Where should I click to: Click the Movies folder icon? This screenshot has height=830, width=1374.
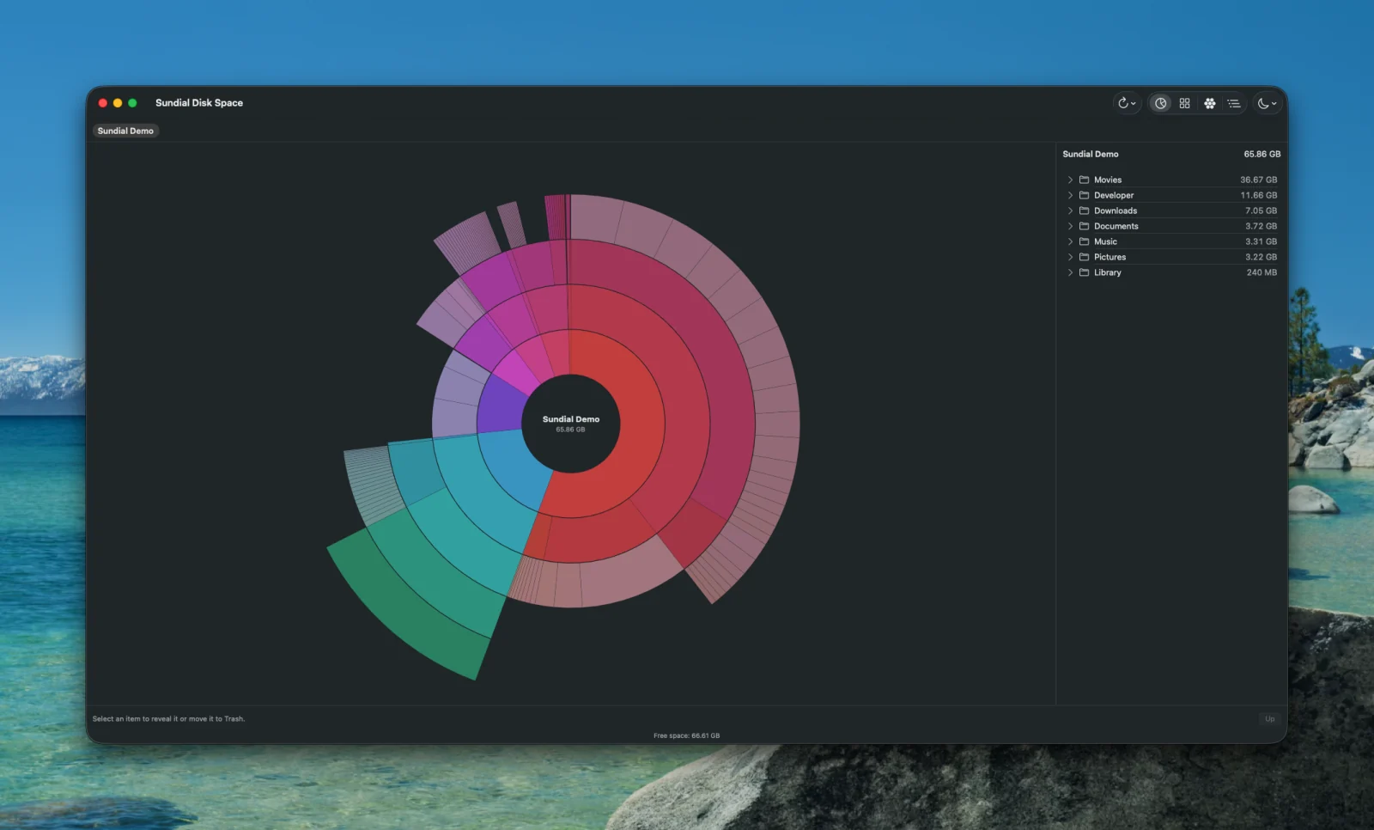click(x=1084, y=180)
